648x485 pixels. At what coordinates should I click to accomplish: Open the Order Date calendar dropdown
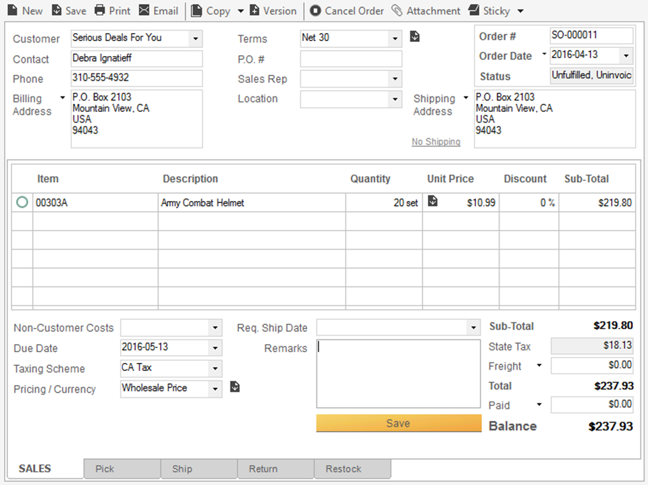click(626, 55)
